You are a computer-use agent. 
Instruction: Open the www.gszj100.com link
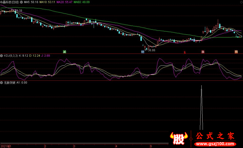tap(215, 144)
